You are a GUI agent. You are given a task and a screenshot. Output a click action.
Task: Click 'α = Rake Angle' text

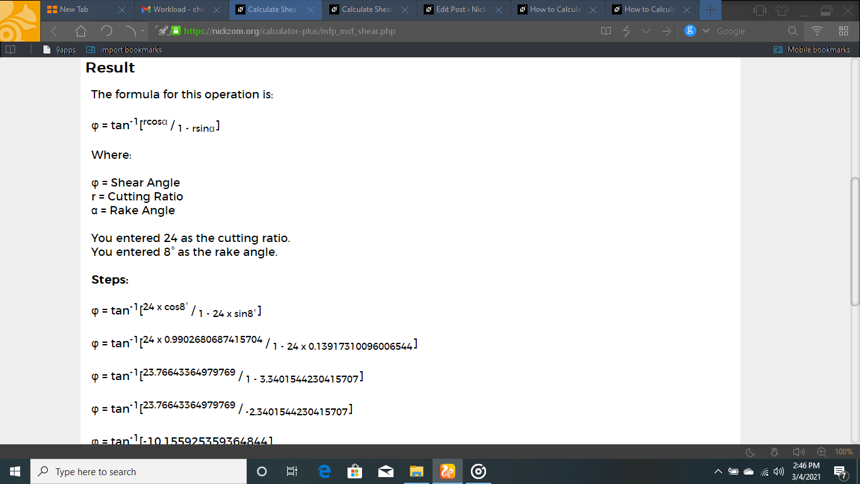pos(133,210)
